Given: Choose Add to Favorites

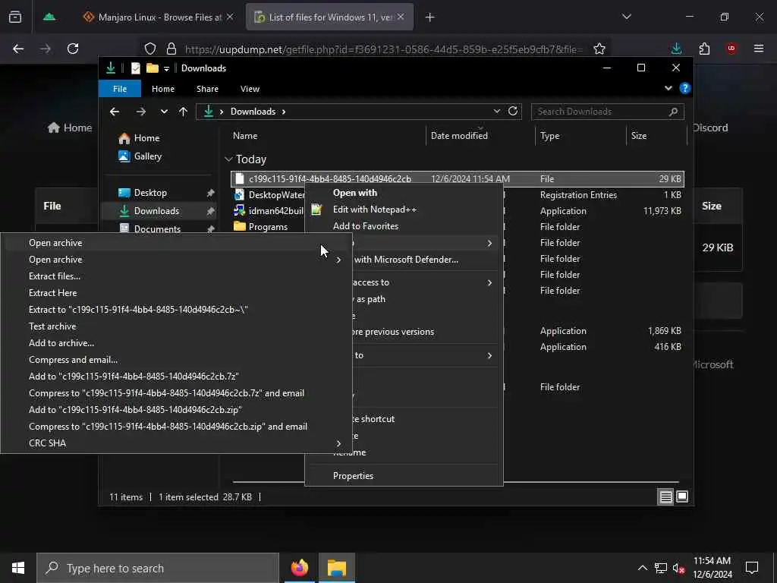Looking at the screenshot, I should tap(366, 226).
